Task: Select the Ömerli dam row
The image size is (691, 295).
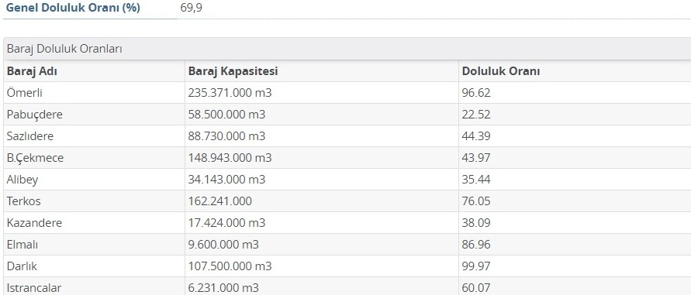Action: (347, 93)
